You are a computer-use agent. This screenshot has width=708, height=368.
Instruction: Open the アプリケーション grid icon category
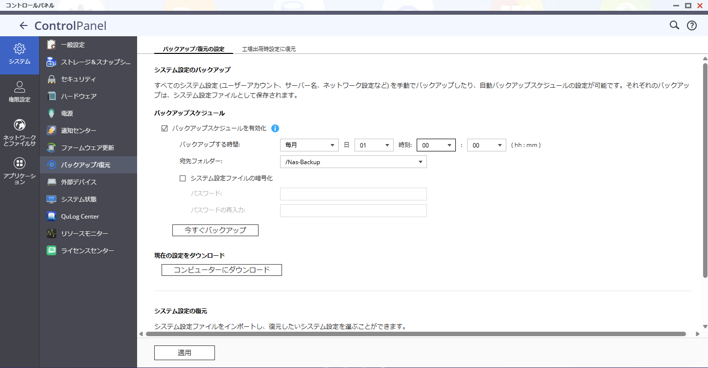point(20,172)
